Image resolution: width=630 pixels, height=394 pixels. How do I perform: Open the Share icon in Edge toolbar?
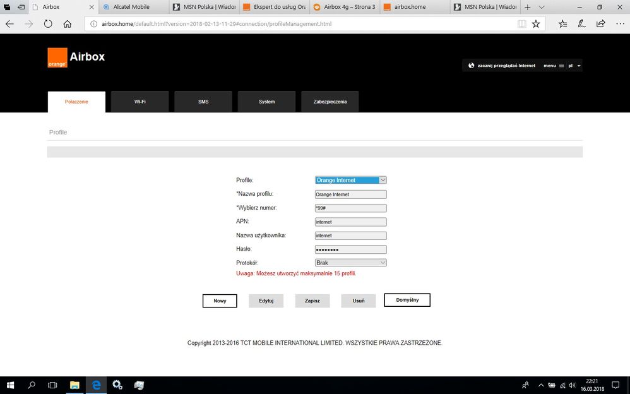pyautogui.click(x=600, y=24)
